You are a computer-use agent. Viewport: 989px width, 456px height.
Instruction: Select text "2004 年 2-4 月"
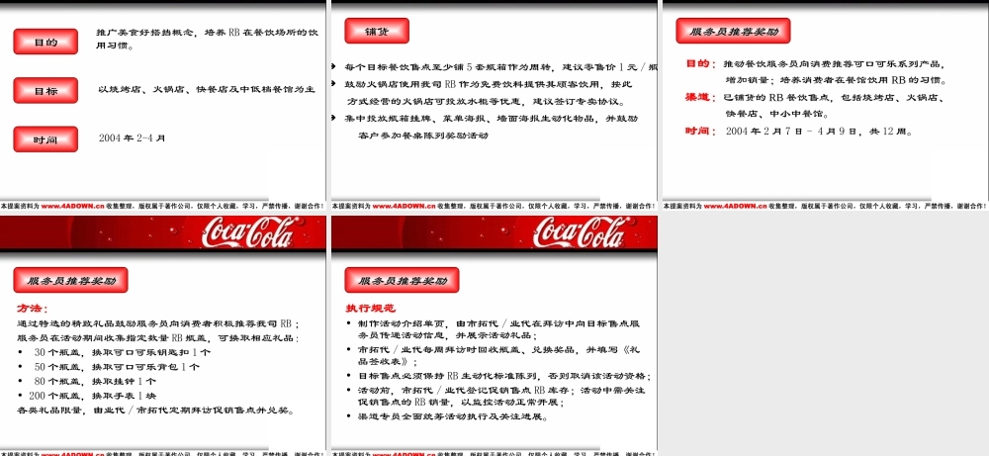click(133, 137)
